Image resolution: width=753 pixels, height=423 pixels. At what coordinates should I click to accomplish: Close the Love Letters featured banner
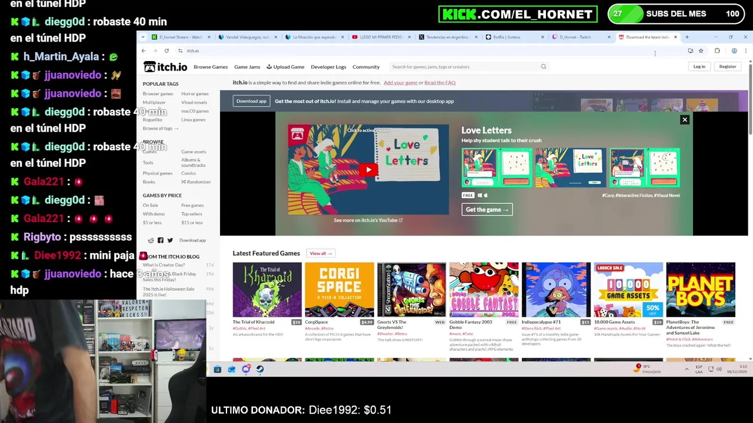tap(684, 120)
